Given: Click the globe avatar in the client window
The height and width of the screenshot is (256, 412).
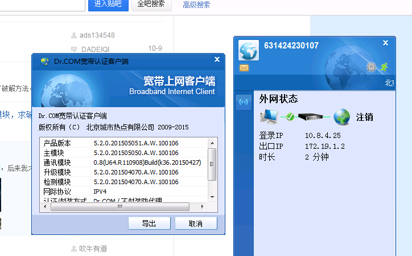Looking at the screenshot, I should click(x=249, y=50).
